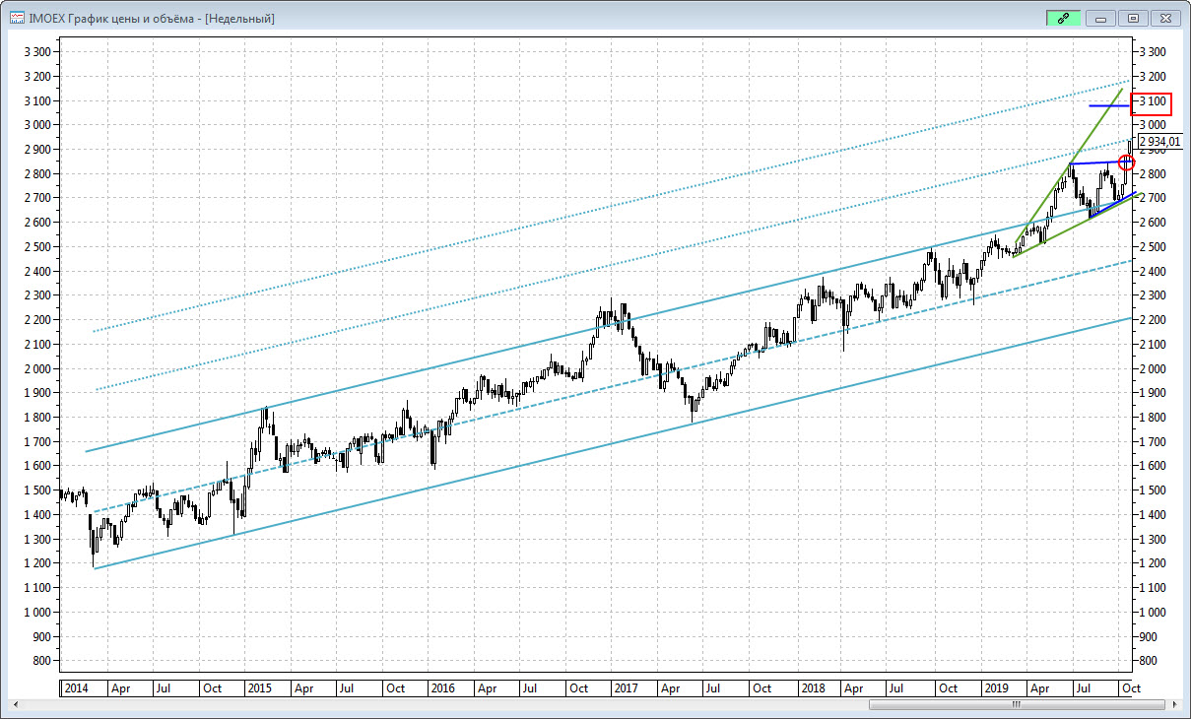Viewport: 1191px width, 719px height.
Task: Click the IMOEX chart window icon
Action: point(17,18)
